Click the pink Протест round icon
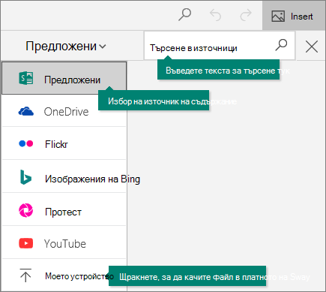Viewport: 326px width, 292px height. click(25, 210)
